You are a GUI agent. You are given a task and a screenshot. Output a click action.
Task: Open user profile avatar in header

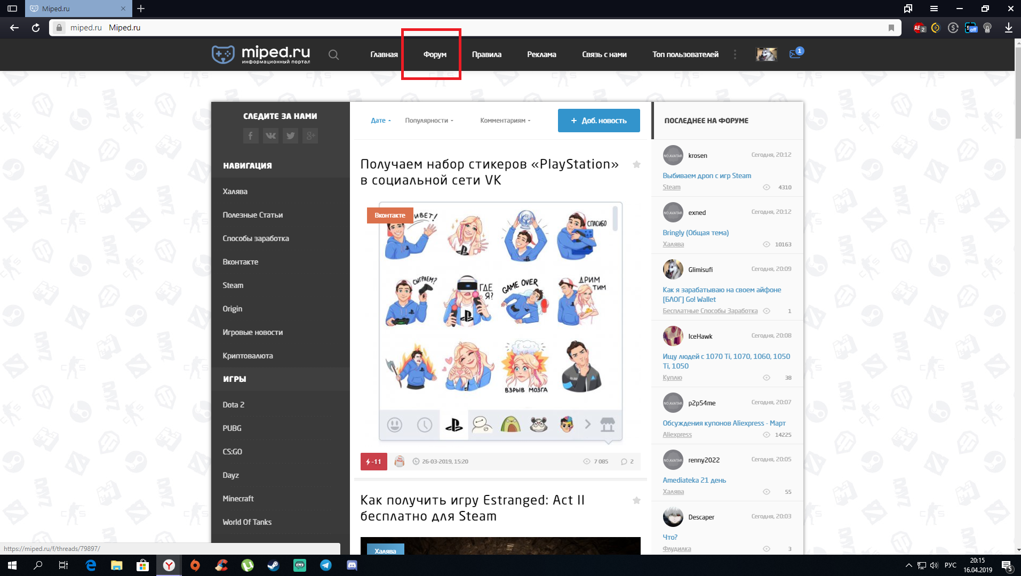coord(767,54)
